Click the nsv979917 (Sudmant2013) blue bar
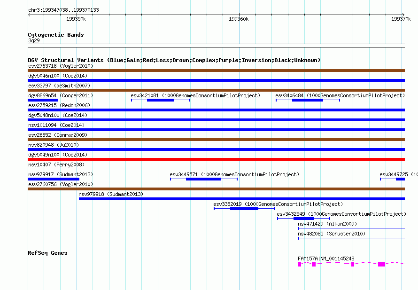418x290 pixels. pos(54,179)
